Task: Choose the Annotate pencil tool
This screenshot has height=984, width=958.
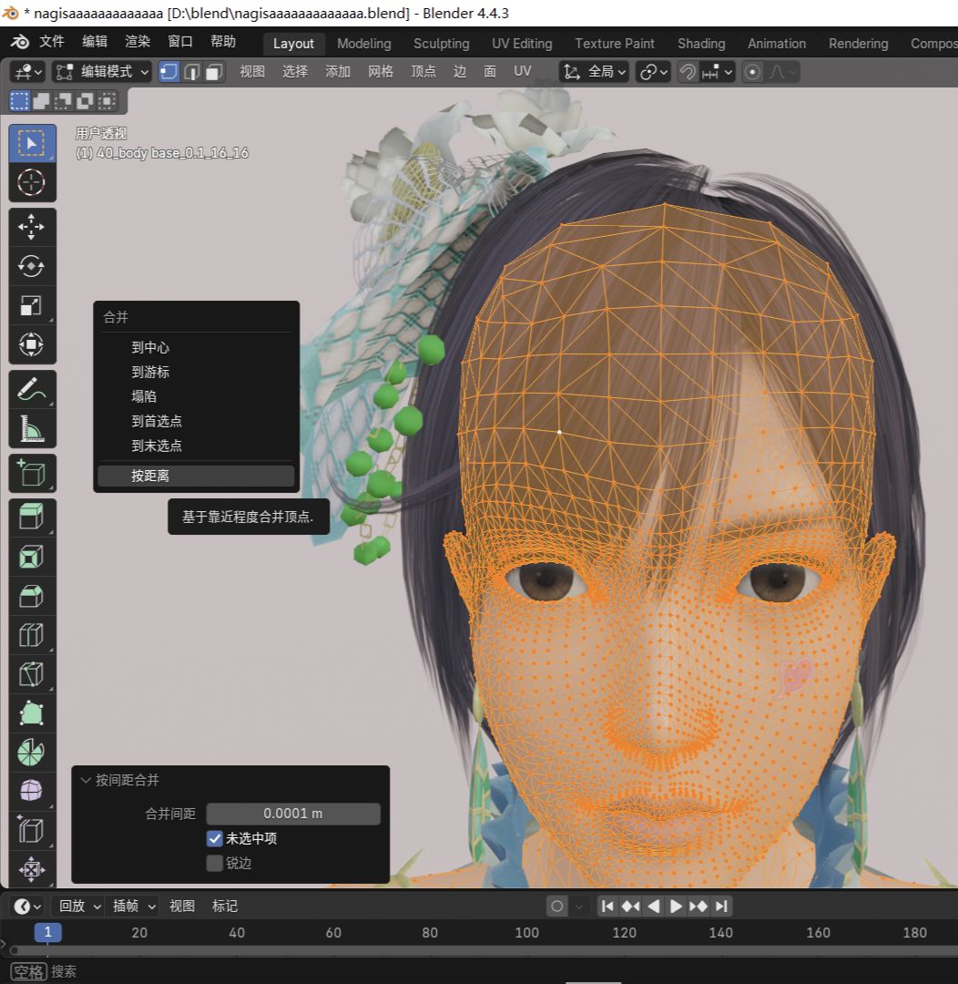Action: coord(32,389)
